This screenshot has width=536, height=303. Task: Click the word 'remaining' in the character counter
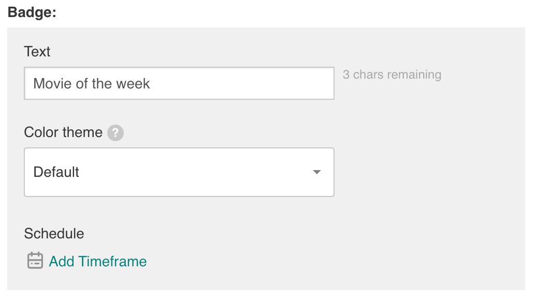pyautogui.click(x=414, y=75)
